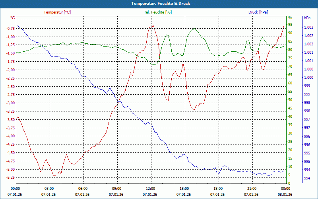The height and width of the screenshot is (199, 318).
Task: Click the °C unit label on left axis
Action: coord(13,18)
